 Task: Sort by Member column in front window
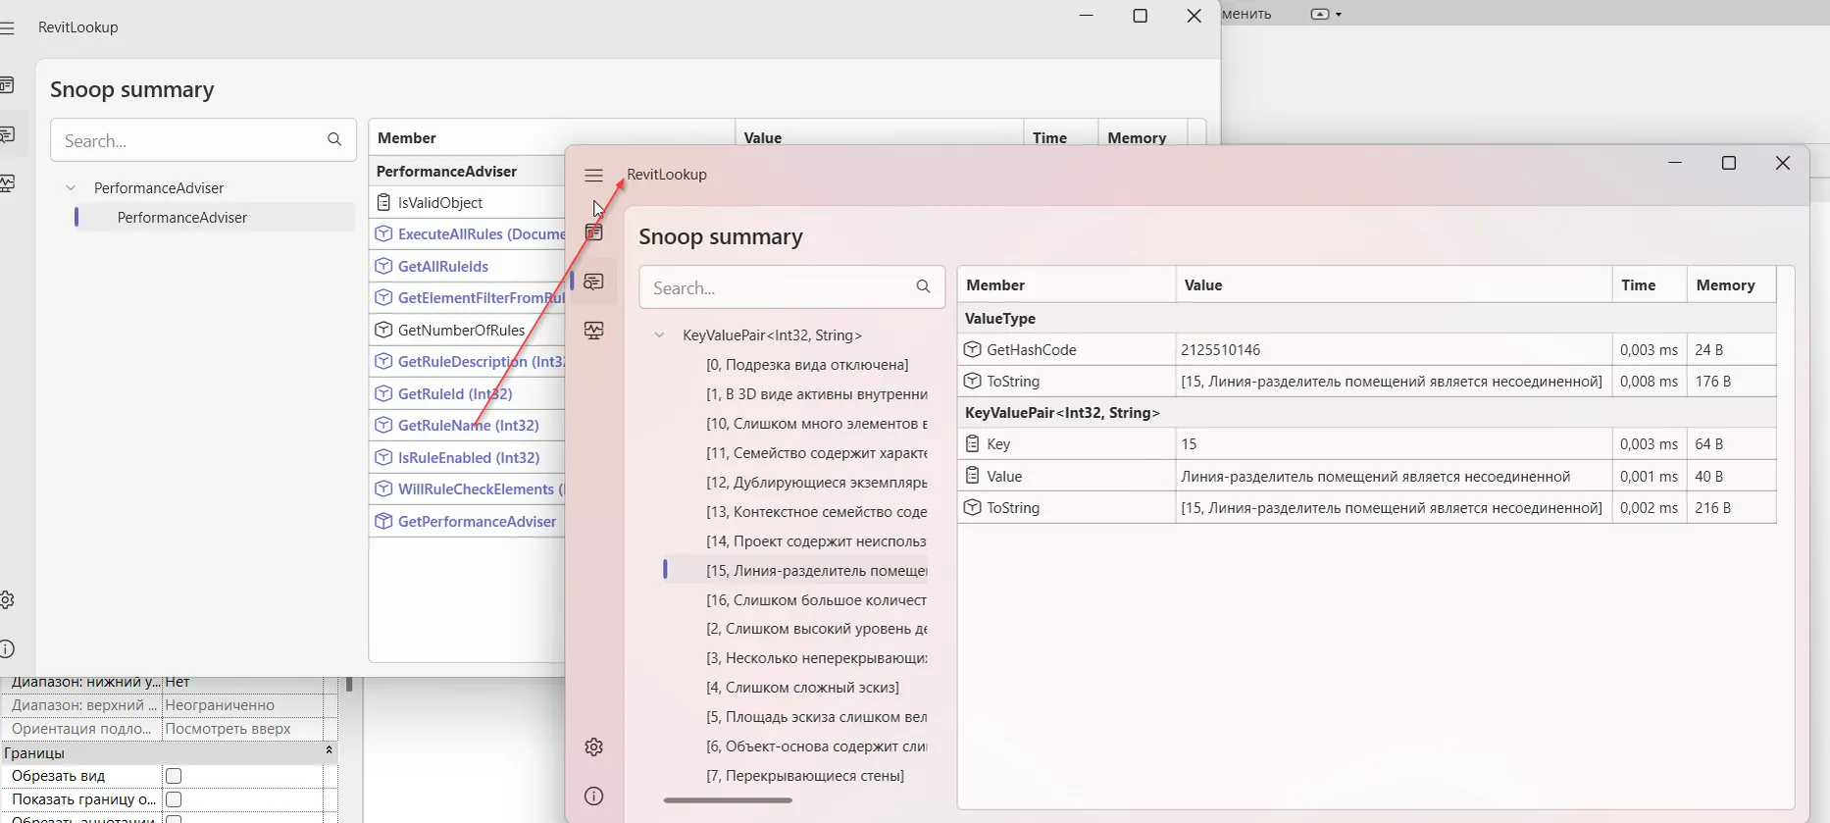point(1066,285)
